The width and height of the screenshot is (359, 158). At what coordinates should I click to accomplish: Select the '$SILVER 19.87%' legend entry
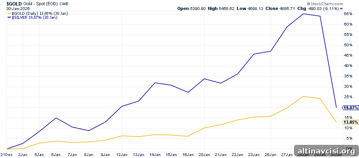click(x=34, y=18)
